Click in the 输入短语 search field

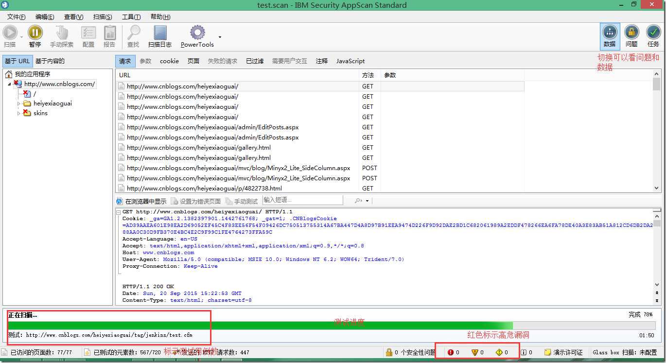tap(302, 200)
